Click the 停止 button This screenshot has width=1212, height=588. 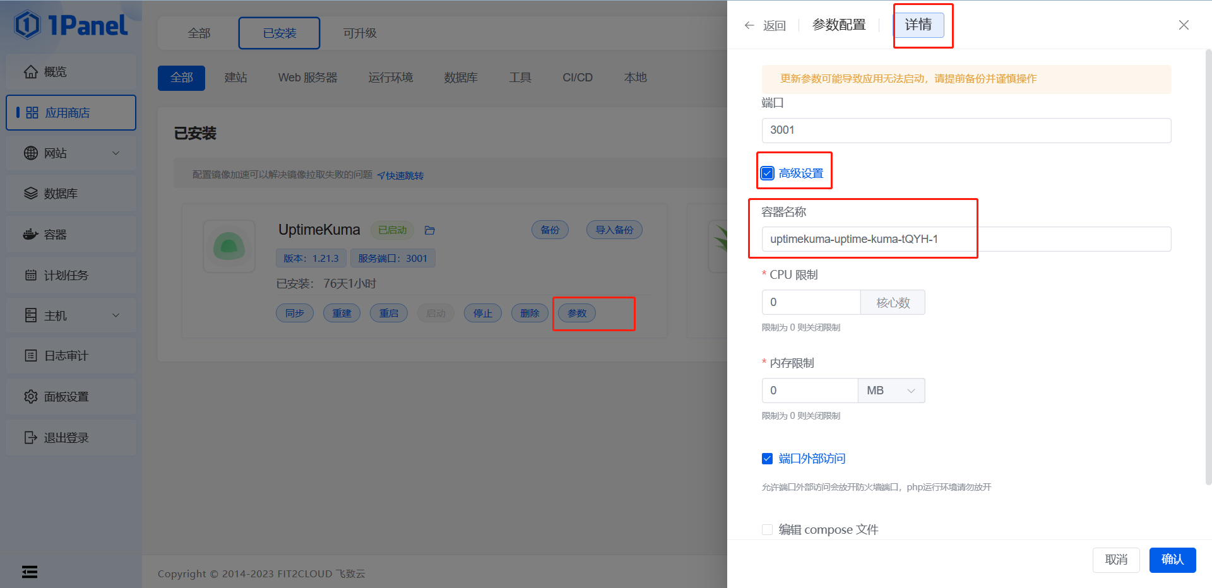(x=483, y=314)
